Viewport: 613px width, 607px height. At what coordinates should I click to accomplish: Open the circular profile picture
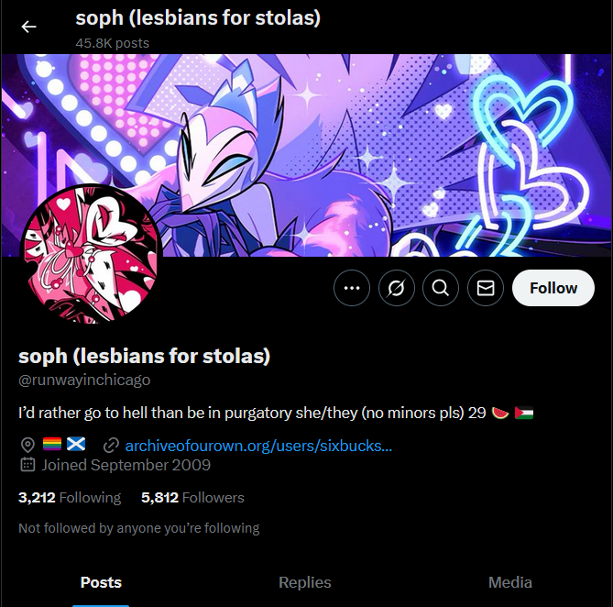(x=91, y=254)
